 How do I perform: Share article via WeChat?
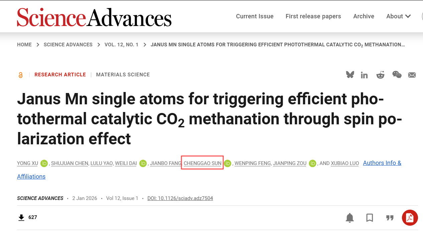coord(397,75)
